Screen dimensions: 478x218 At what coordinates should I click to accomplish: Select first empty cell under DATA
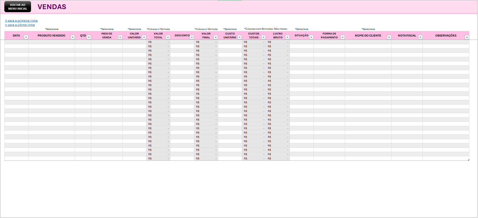click(x=16, y=42)
